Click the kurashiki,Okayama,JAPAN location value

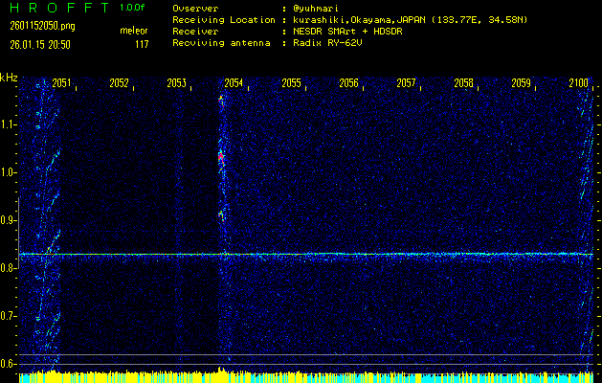[410, 20]
